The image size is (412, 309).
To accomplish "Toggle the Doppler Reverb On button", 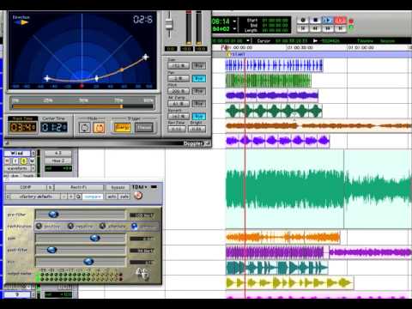I will [x=199, y=116].
